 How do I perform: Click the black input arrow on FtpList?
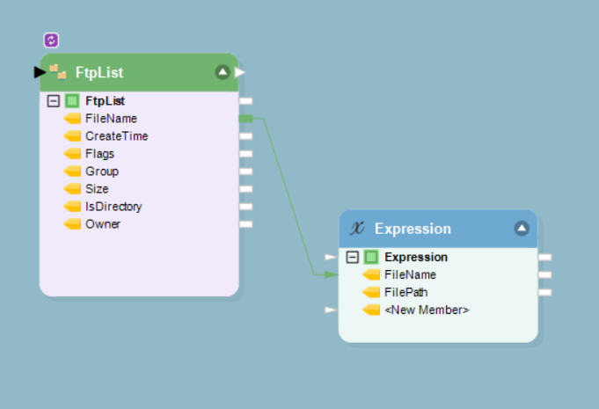pyautogui.click(x=40, y=72)
